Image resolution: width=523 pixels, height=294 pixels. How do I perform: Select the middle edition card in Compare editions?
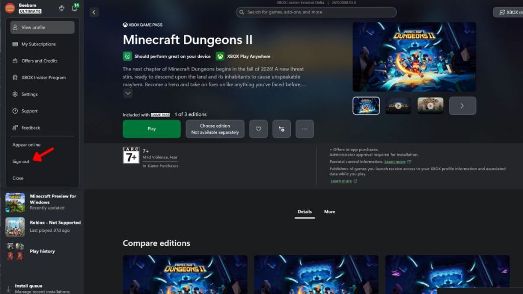[316, 275]
